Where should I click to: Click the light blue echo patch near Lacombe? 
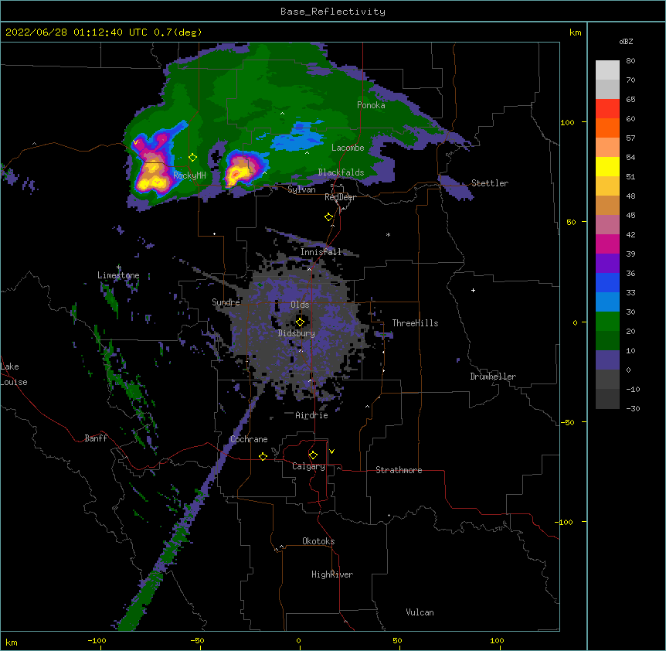pyautogui.click(x=297, y=138)
